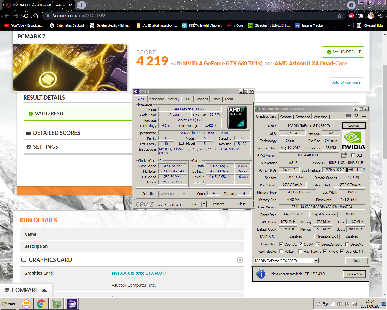
Task: Take a GPU-Z screenshot with camera icon
Action: click(349, 115)
